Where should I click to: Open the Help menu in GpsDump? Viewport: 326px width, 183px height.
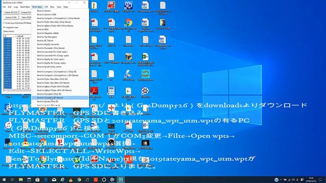[66, 7]
